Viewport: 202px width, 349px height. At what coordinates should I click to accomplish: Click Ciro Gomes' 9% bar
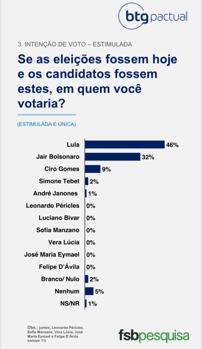[93, 169]
